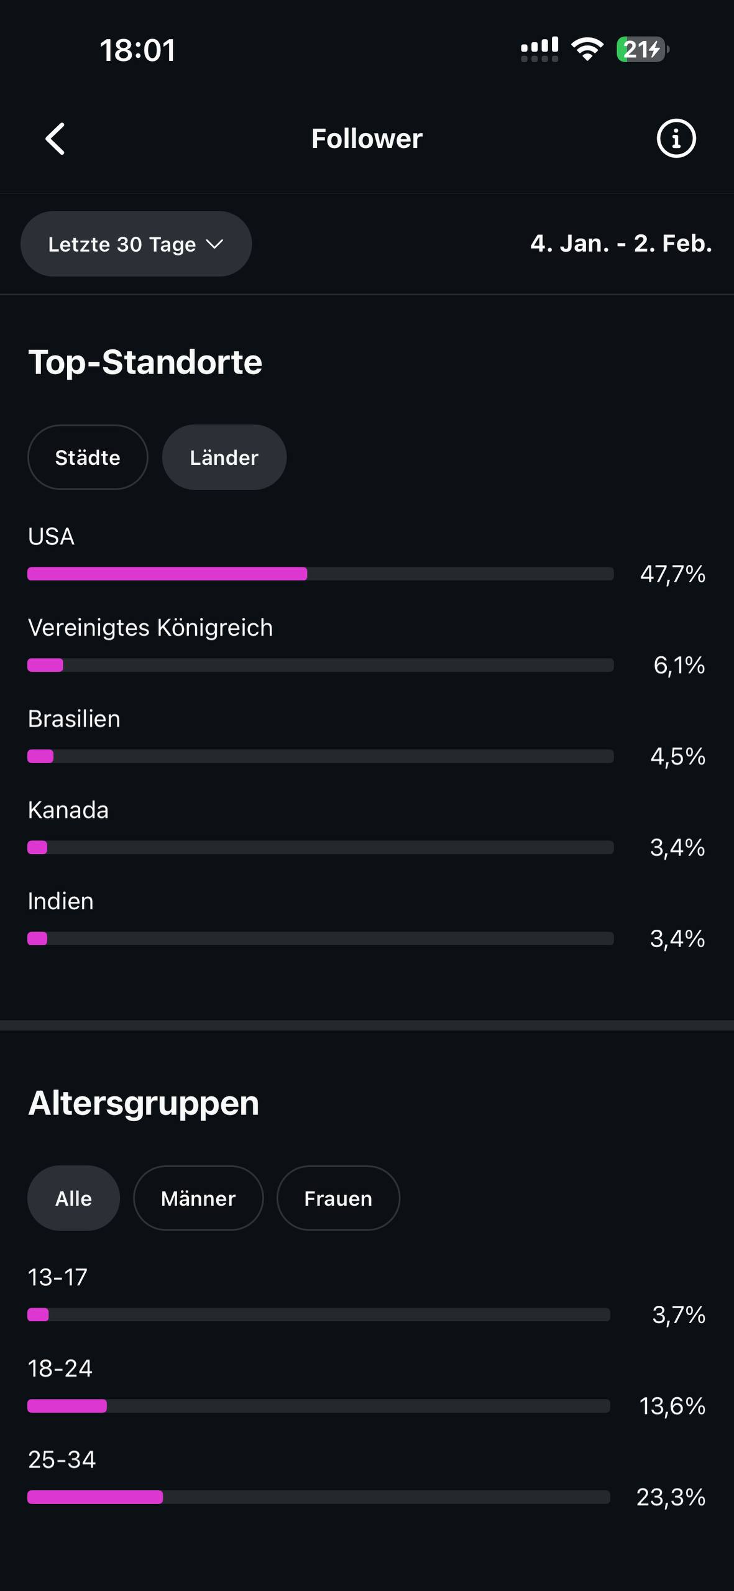The image size is (734, 1591).
Task: Expand the Letzte 30 Tage dropdown
Action: [135, 244]
